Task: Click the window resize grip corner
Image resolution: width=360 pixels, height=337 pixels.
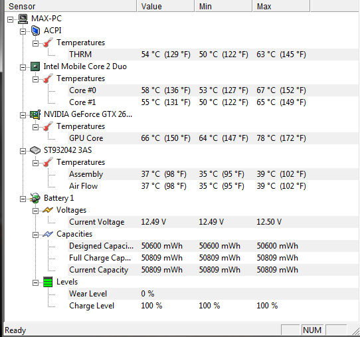Action: coord(355,331)
